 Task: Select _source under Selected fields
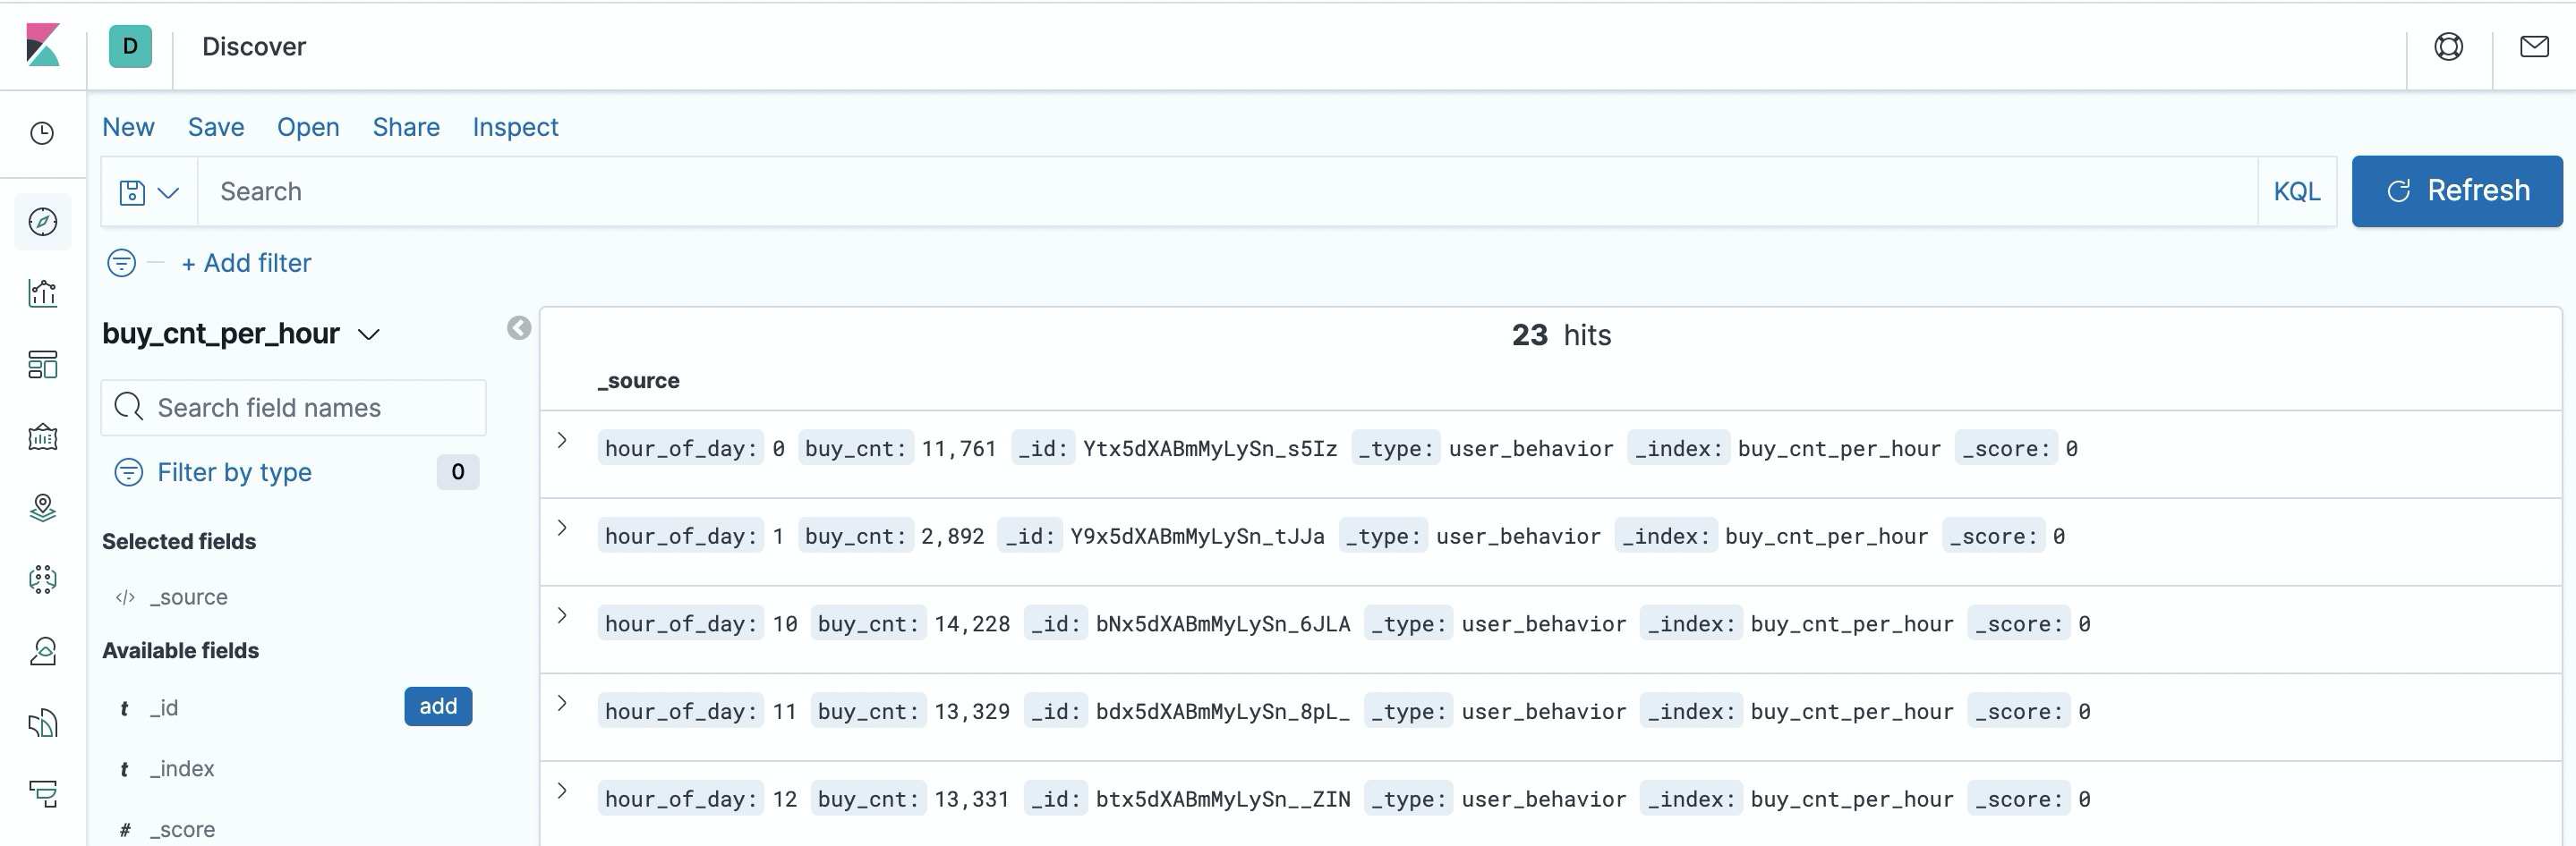(188, 597)
